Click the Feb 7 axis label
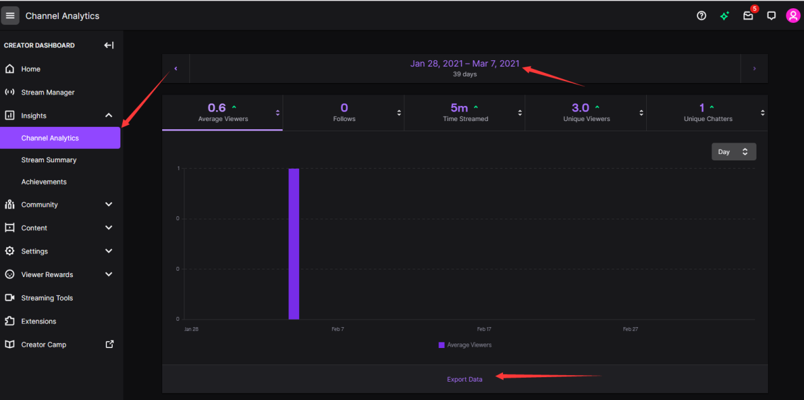The image size is (804, 400). tap(338, 329)
